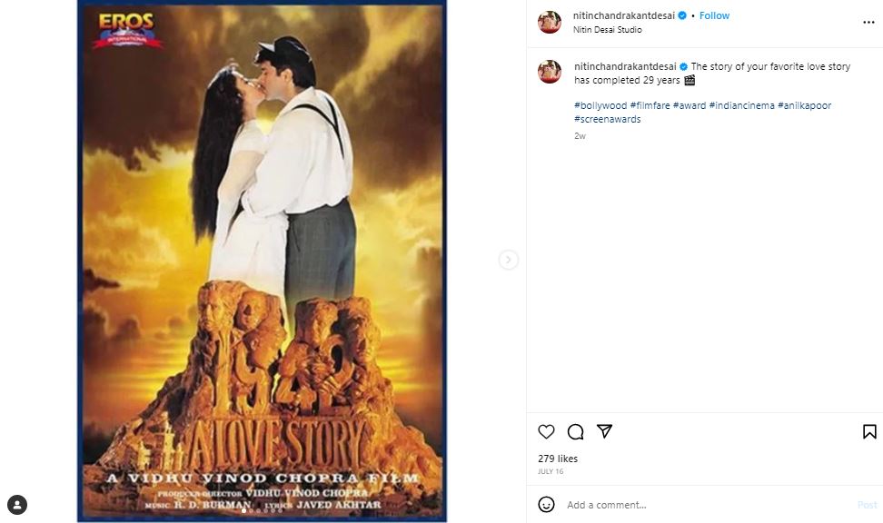This screenshot has height=523, width=883.
Task: Click the carousel dot indicators
Action: 262,511
